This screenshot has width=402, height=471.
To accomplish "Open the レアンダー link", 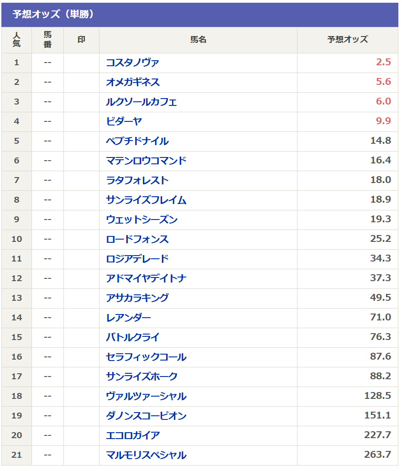I will pyautogui.click(x=128, y=318).
